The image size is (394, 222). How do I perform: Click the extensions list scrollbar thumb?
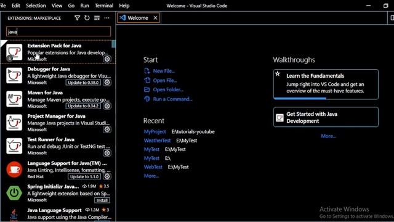[113, 44]
